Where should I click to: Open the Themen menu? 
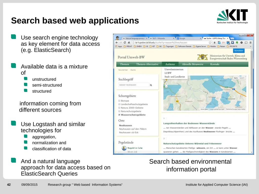124,64
